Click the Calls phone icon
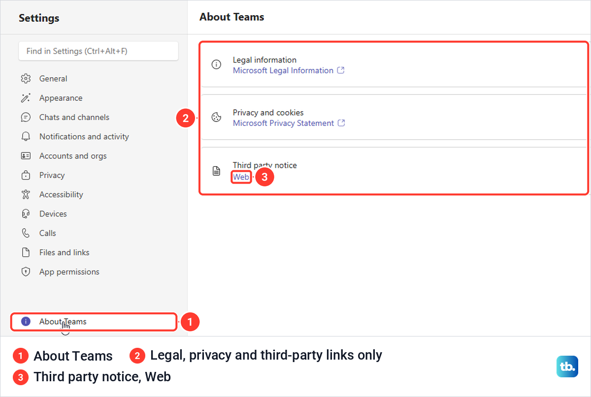The width and height of the screenshot is (591, 397). pyautogui.click(x=26, y=233)
